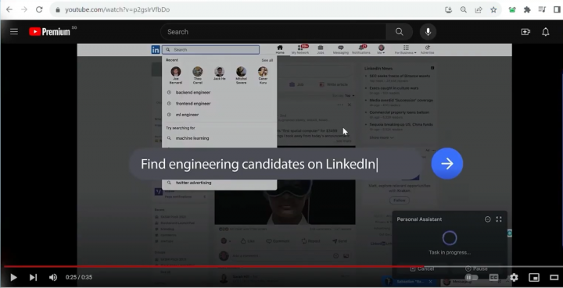Viewport: 563px width, 288px height.
Task: Skip to the next video
Action: click(x=33, y=277)
